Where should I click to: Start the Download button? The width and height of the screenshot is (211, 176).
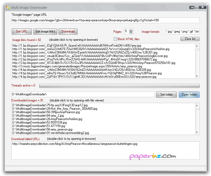[68, 31]
